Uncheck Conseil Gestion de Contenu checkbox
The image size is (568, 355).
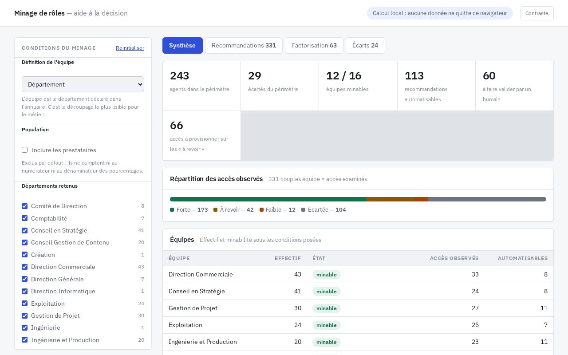[x=24, y=242]
